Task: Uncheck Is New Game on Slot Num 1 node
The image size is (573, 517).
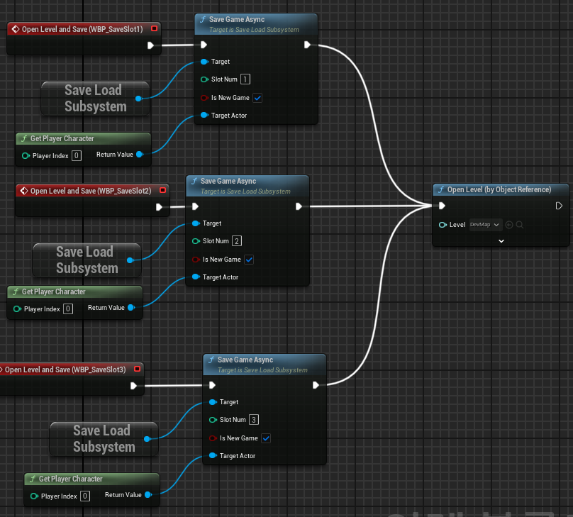Action: (x=257, y=98)
